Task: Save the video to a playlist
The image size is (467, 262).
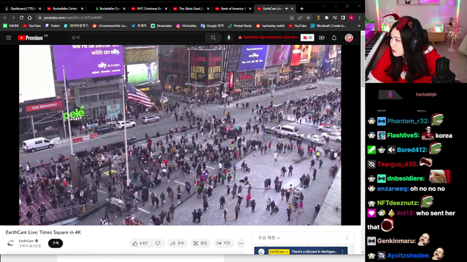Action: (223, 243)
